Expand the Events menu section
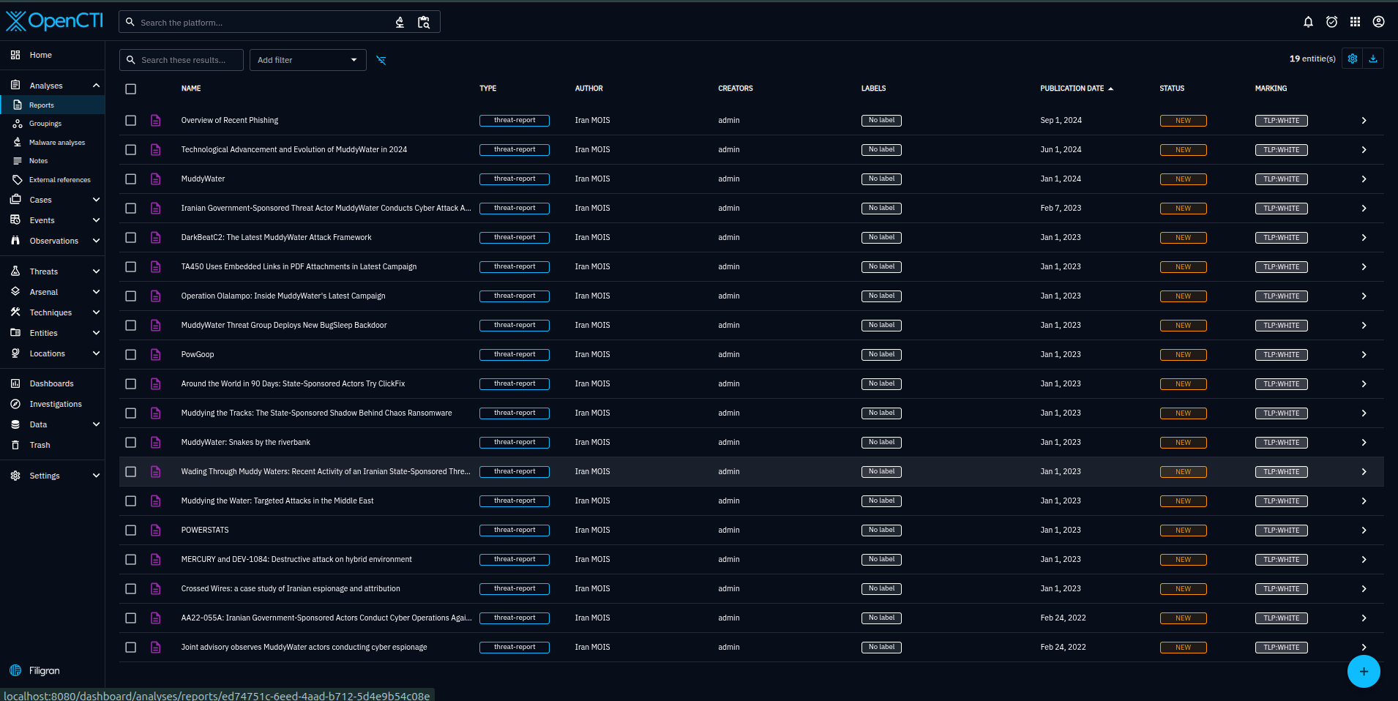The image size is (1398, 701). [96, 220]
